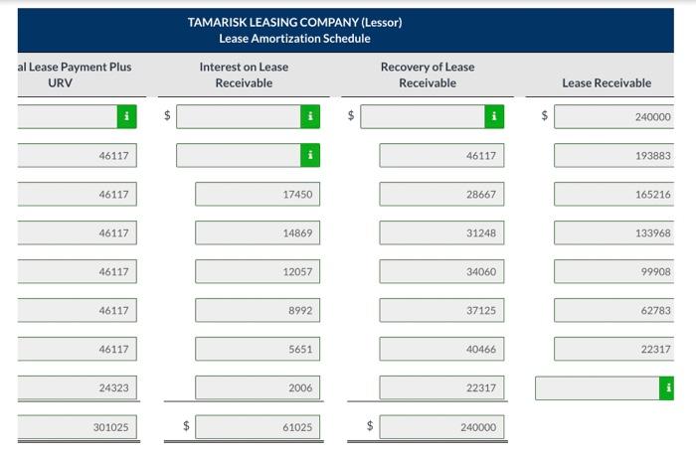Click the Interest field showing 12057

tap(258, 271)
